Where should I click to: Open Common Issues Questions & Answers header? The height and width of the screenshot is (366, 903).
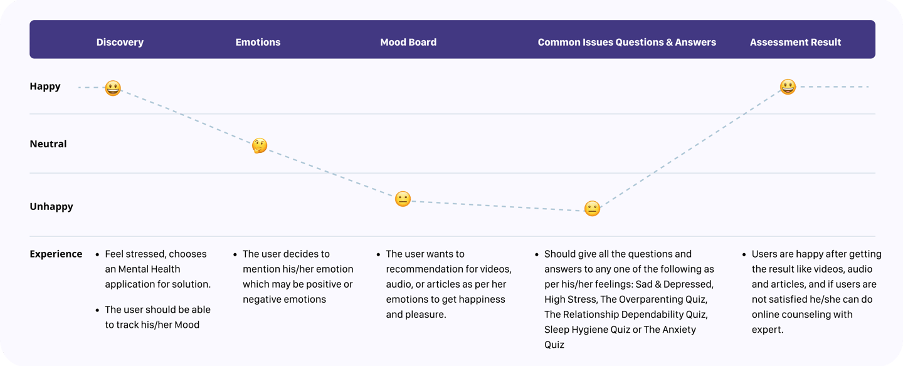[x=626, y=43]
